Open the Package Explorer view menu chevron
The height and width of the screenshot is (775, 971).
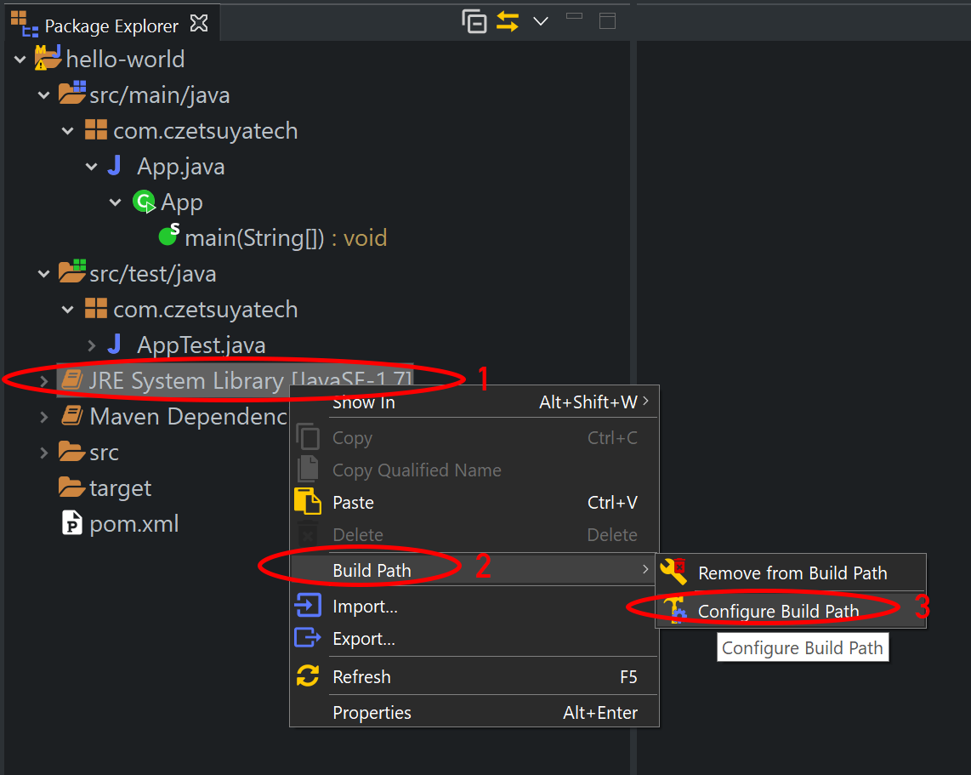pos(542,21)
